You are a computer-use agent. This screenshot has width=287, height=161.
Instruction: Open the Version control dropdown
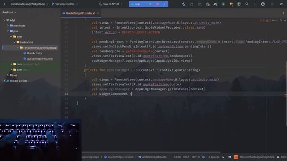(x=65, y=4)
